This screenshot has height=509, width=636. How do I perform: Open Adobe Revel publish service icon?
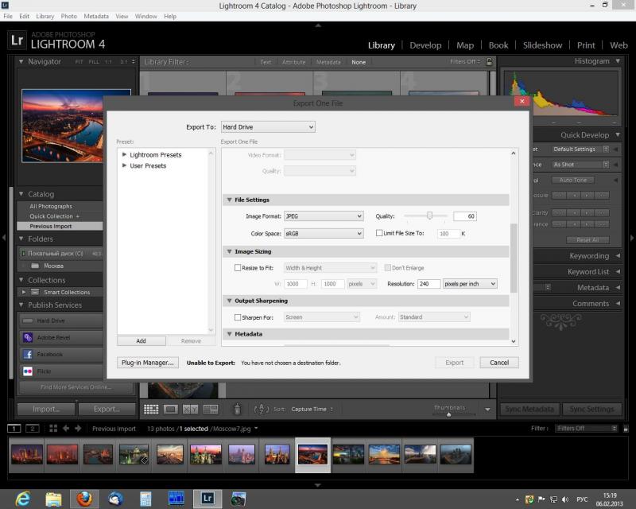point(28,337)
